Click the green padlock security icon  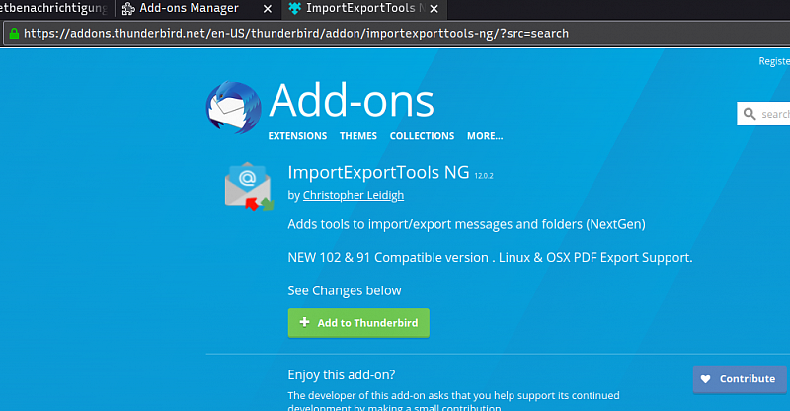coord(14,34)
